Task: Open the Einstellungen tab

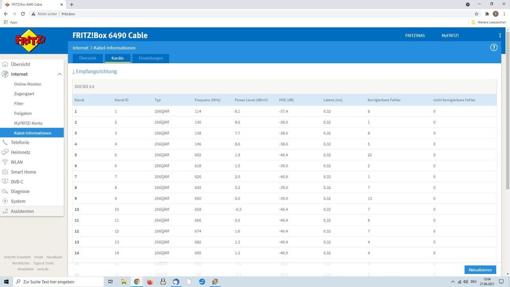Action: coord(151,58)
